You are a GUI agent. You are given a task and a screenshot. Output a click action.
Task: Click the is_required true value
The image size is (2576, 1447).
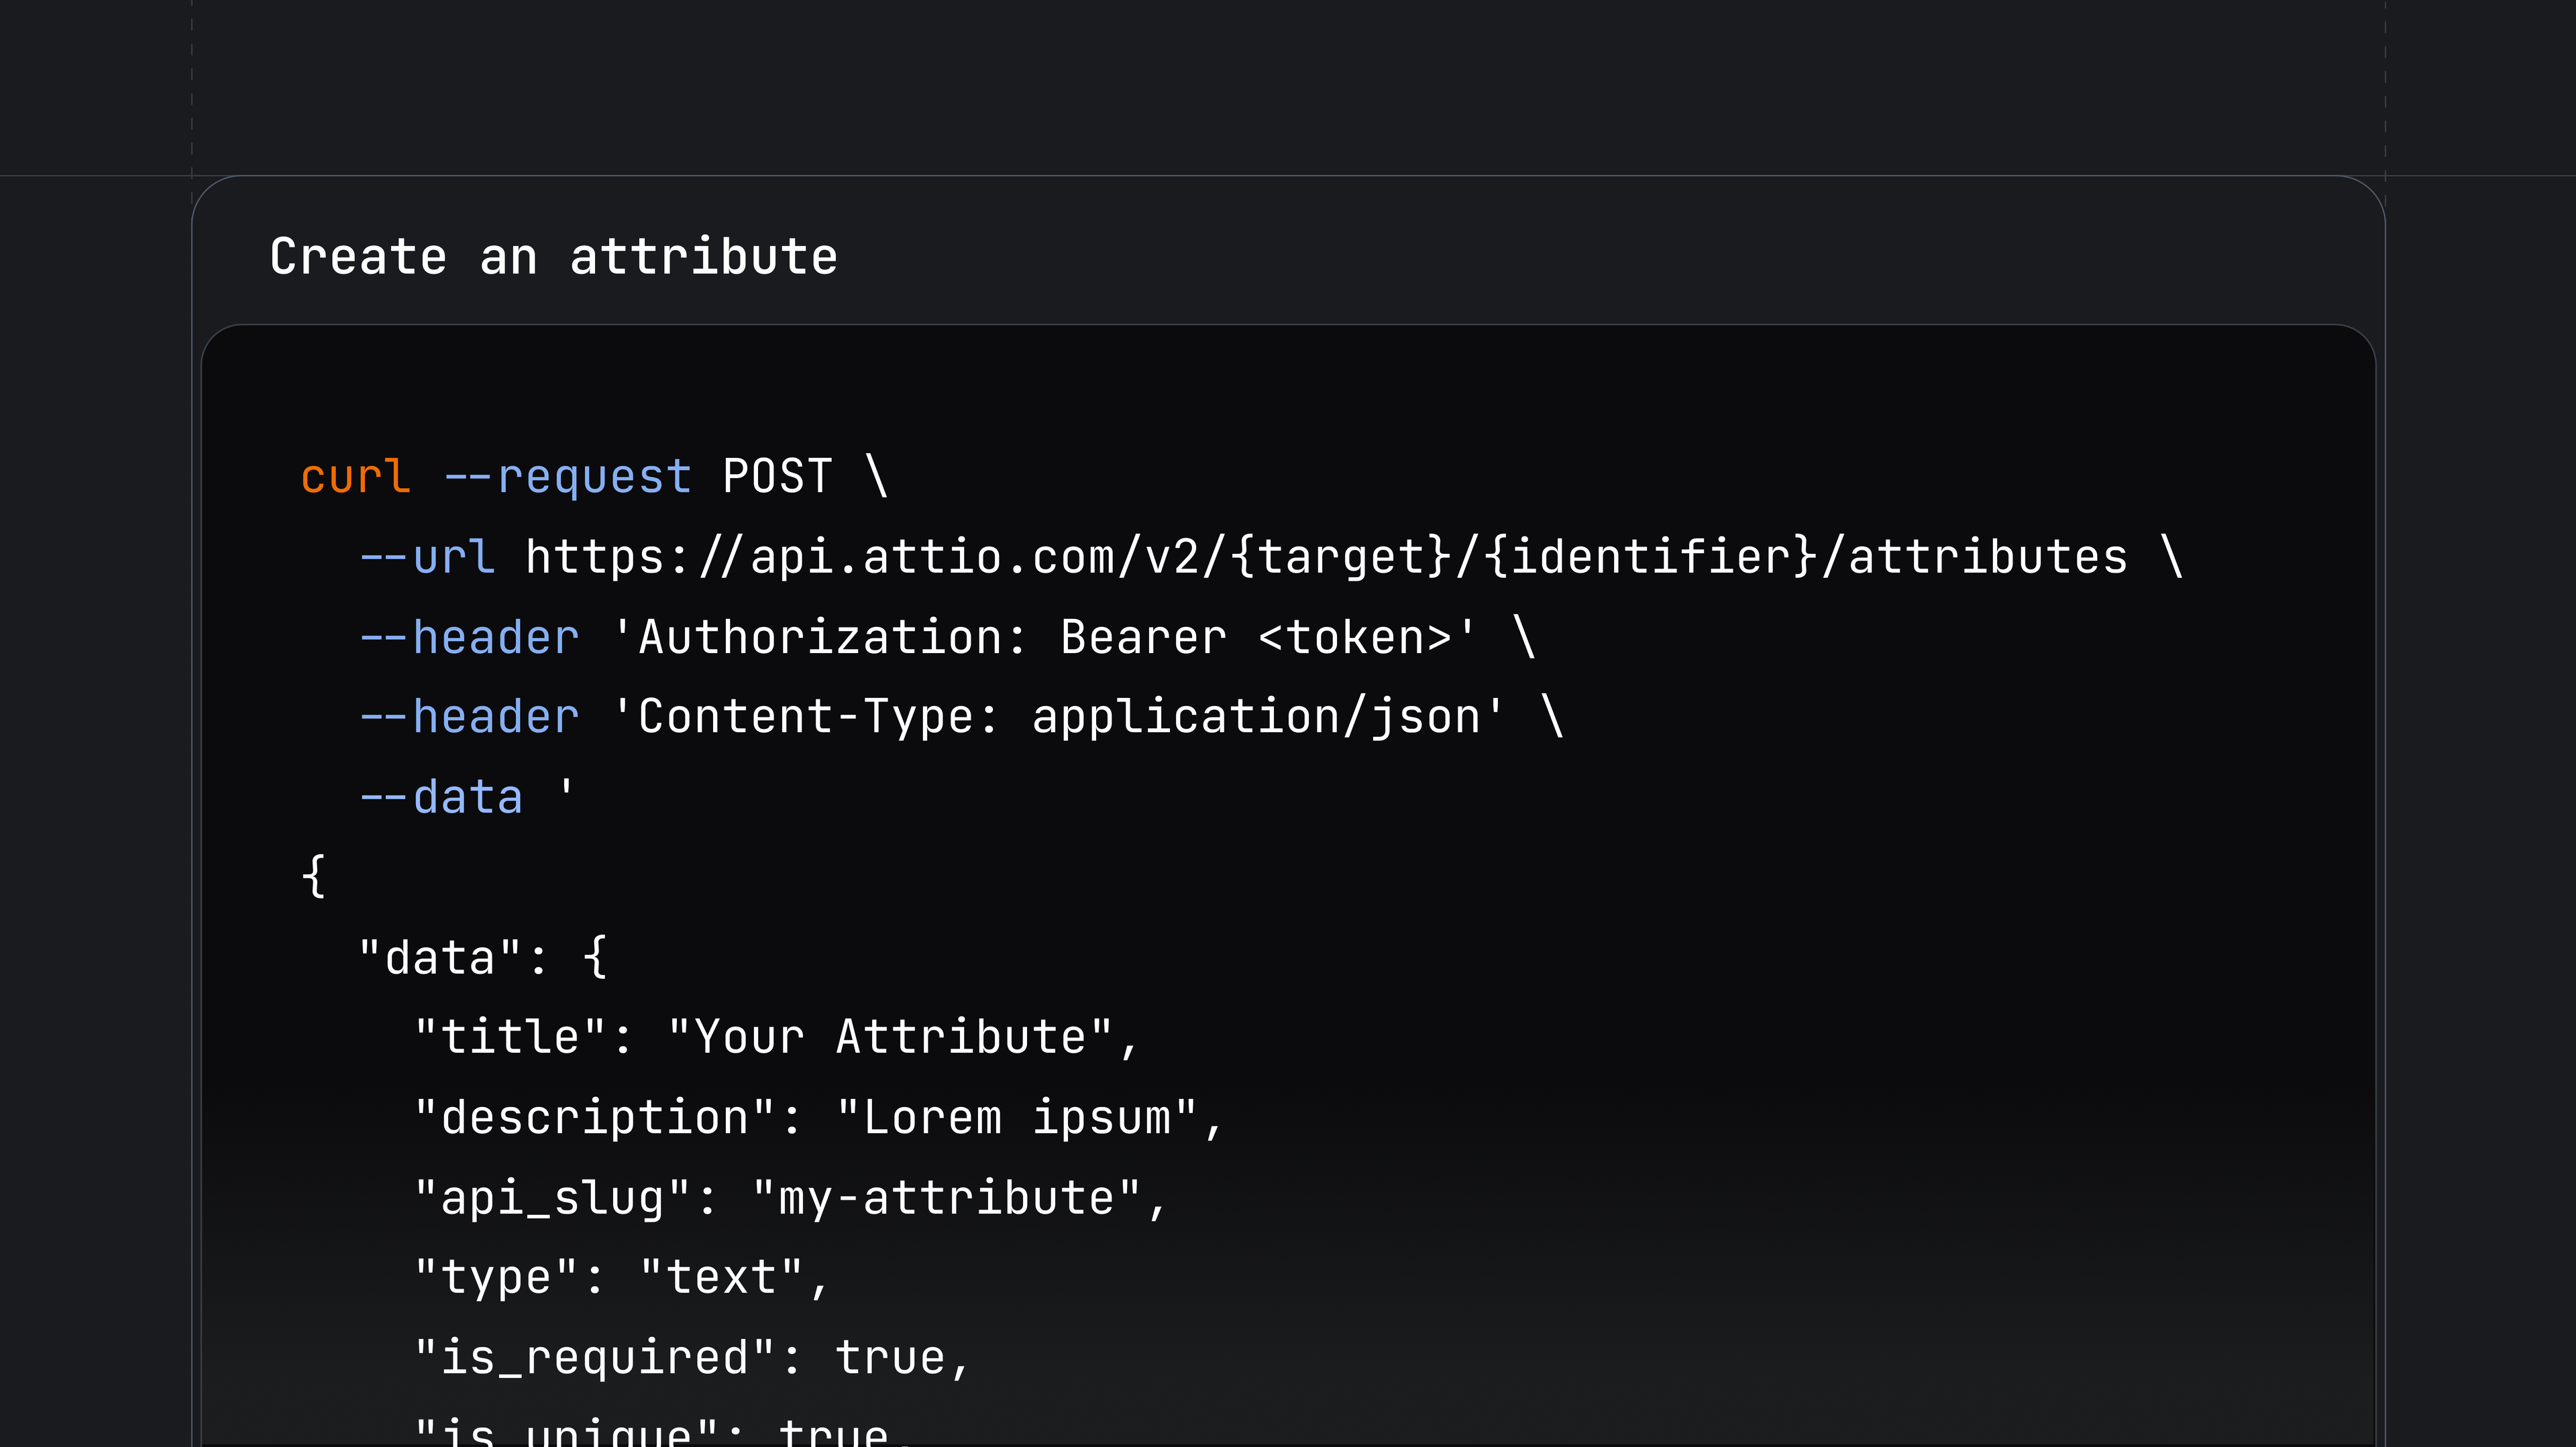click(890, 1357)
